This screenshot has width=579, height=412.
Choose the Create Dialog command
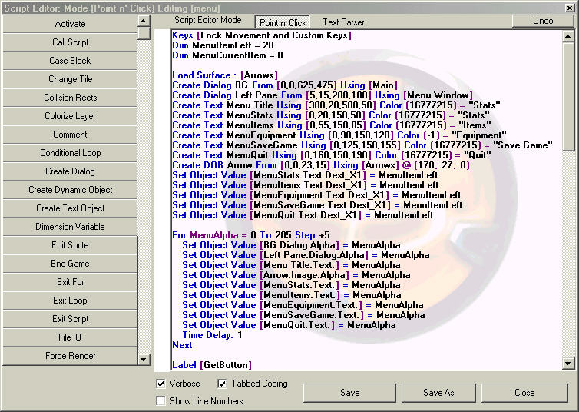point(70,171)
